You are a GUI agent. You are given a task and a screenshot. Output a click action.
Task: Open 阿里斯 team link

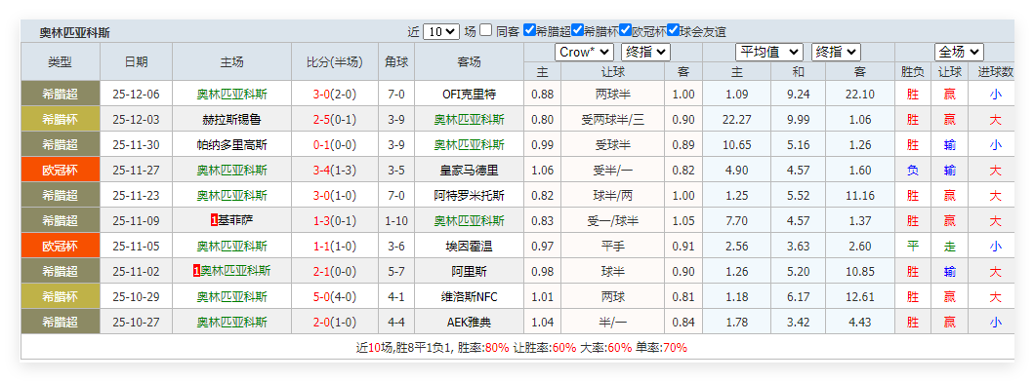pyautogui.click(x=469, y=271)
